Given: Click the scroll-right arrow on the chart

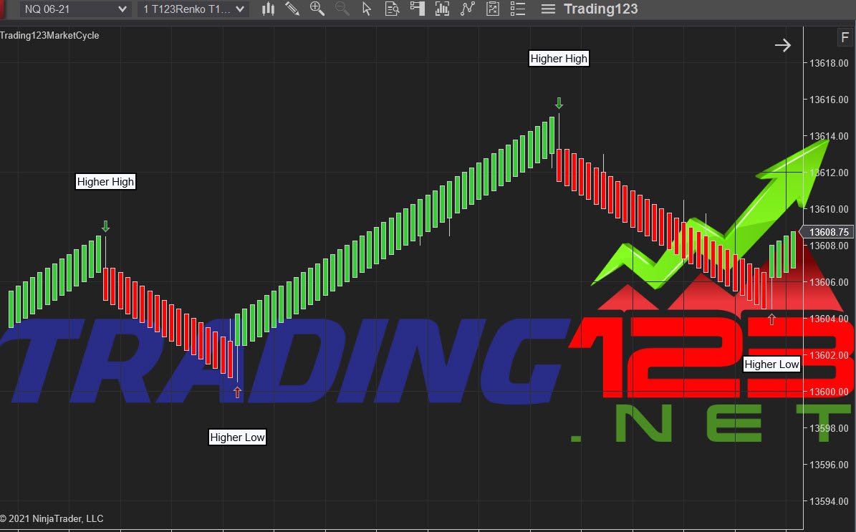Looking at the screenshot, I should (783, 44).
